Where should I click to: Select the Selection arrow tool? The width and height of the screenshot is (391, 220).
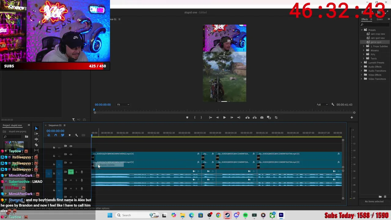tap(36, 129)
